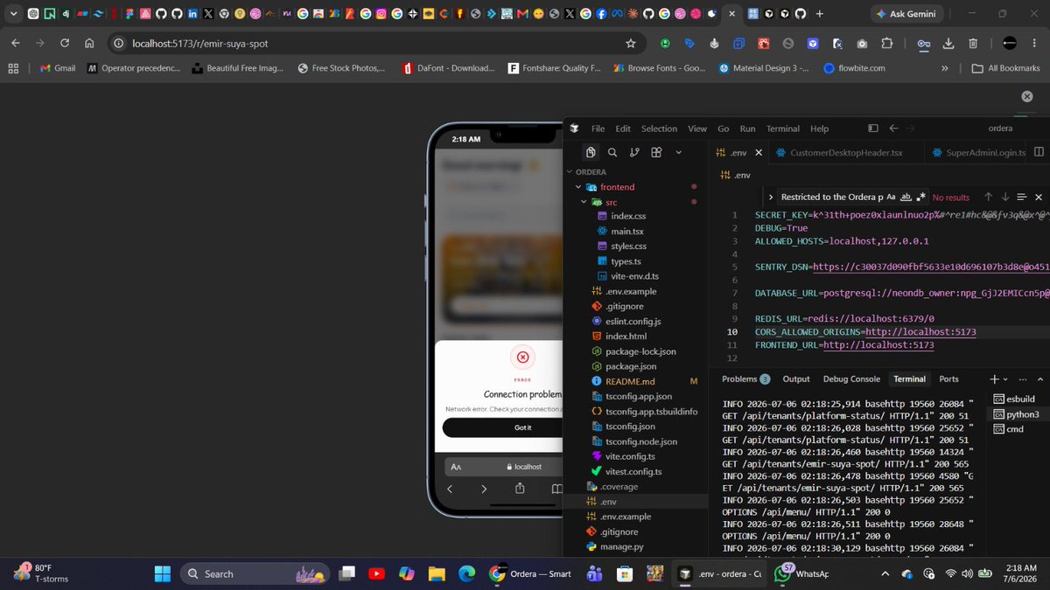The height and width of the screenshot is (590, 1050).
Task: Select the cmd terminal instance
Action: [1015, 429]
